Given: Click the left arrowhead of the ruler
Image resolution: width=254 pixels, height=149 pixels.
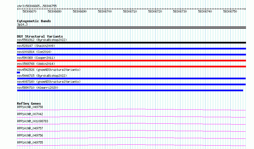Looking at the screenshot, I should 18,9.
